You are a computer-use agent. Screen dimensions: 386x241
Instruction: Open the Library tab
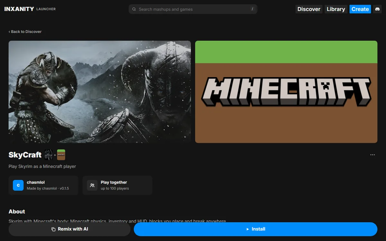[336, 9]
